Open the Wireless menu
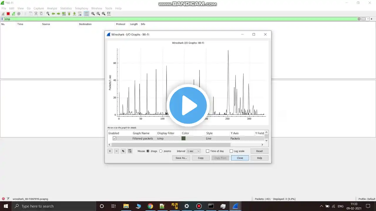This screenshot has height=211, width=376. pos(97,8)
